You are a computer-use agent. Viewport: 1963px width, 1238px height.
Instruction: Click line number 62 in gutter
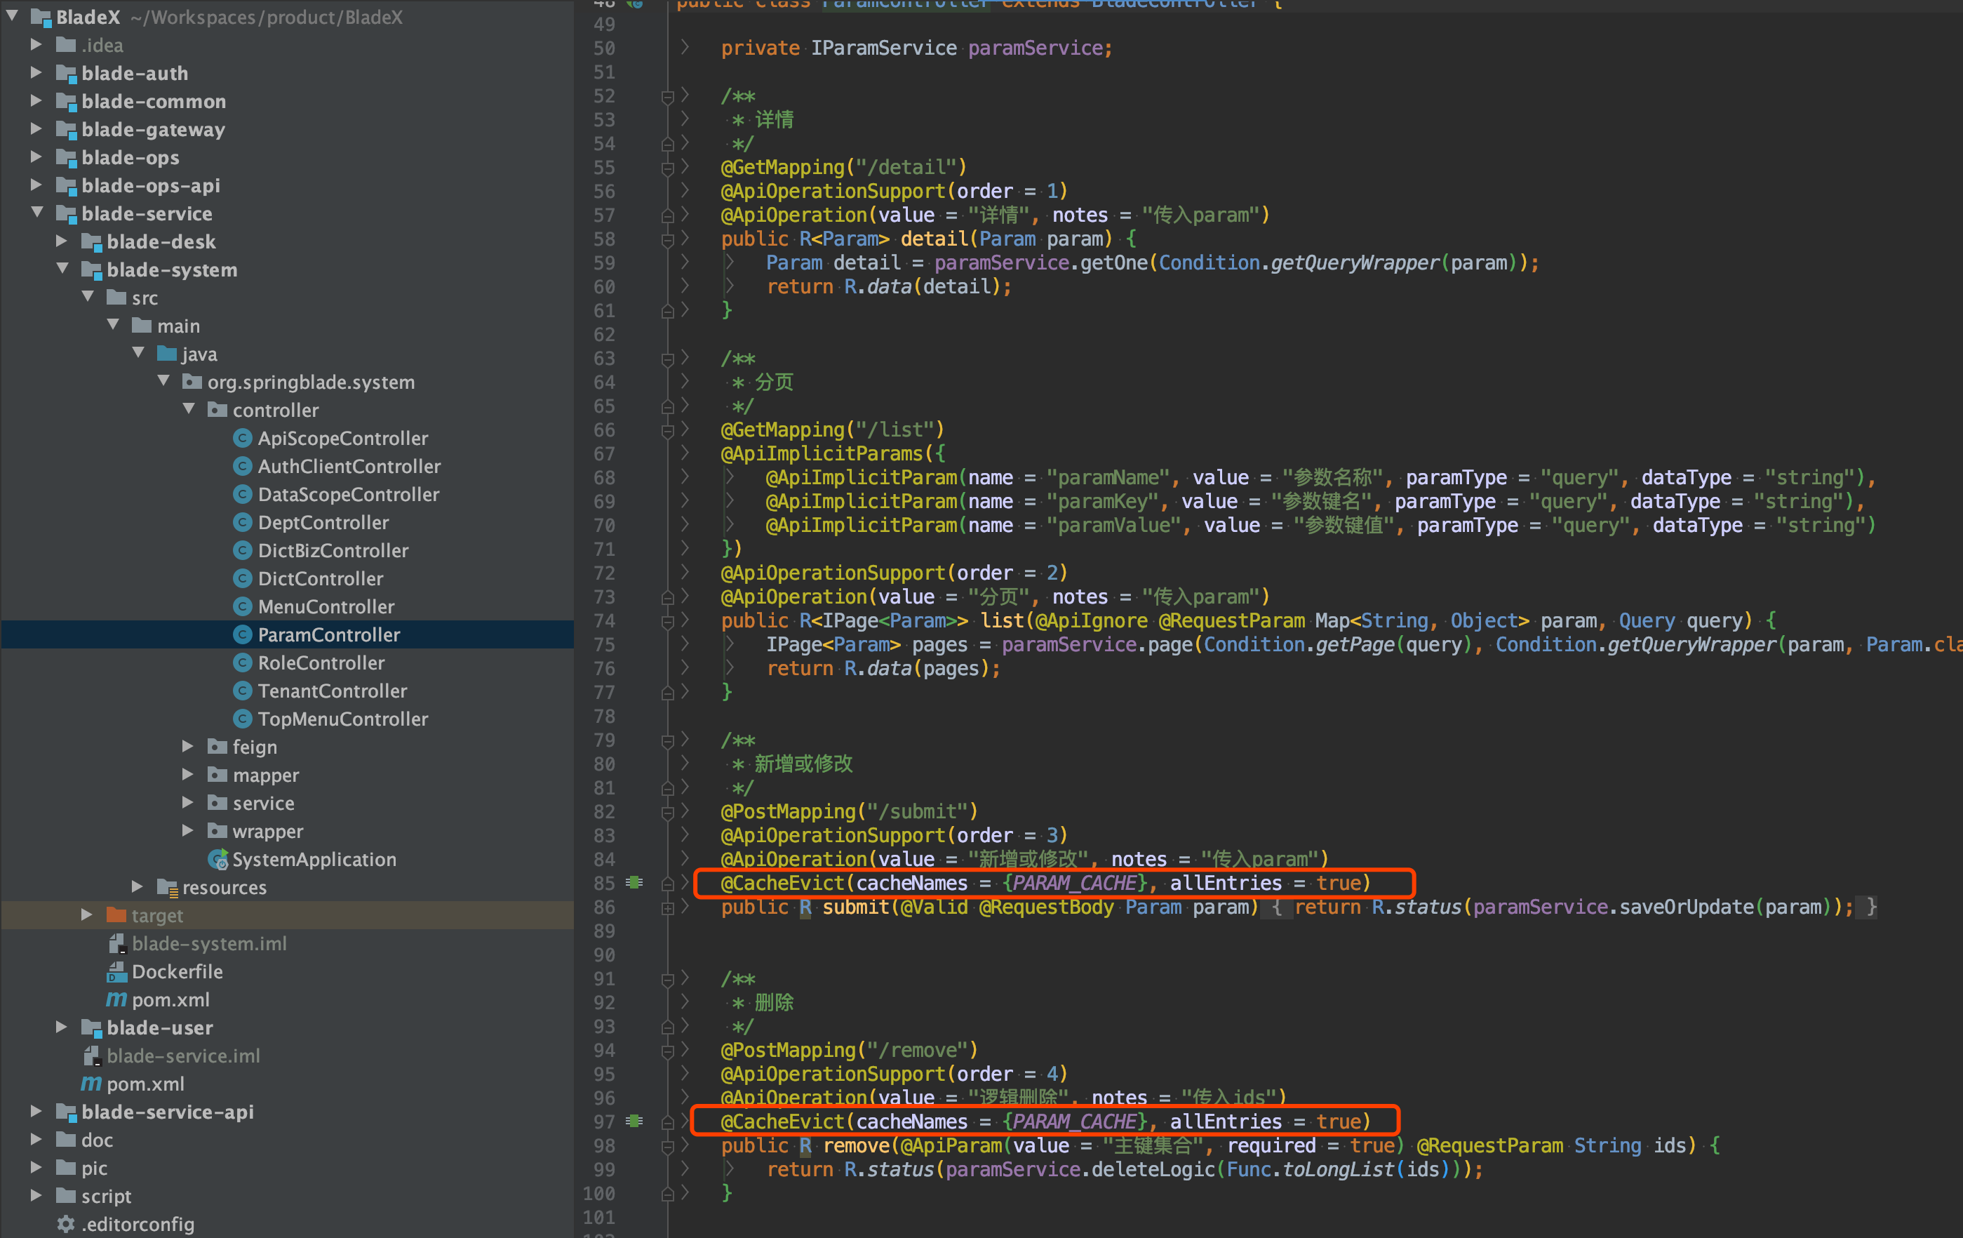tap(604, 334)
